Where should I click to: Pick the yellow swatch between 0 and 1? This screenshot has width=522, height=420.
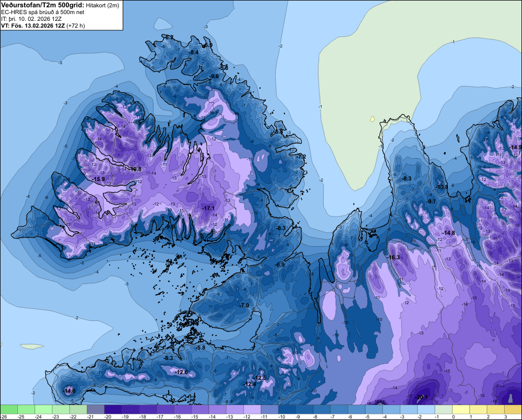point(461,410)
